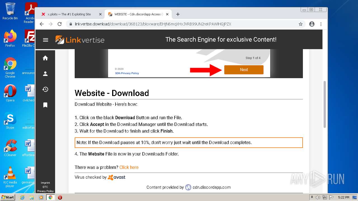The image size is (358, 201).
Task: Open the Linkvertise hamburger menu
Action: [x=46, y=40]
